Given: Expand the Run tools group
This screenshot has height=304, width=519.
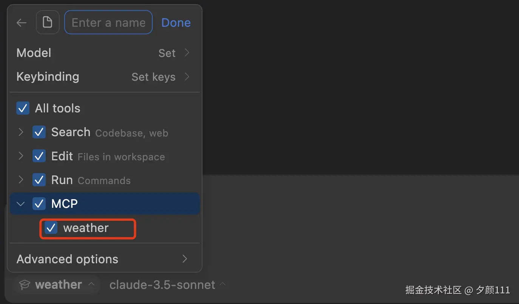Looking at the screenshot, I should click(21, 180).
